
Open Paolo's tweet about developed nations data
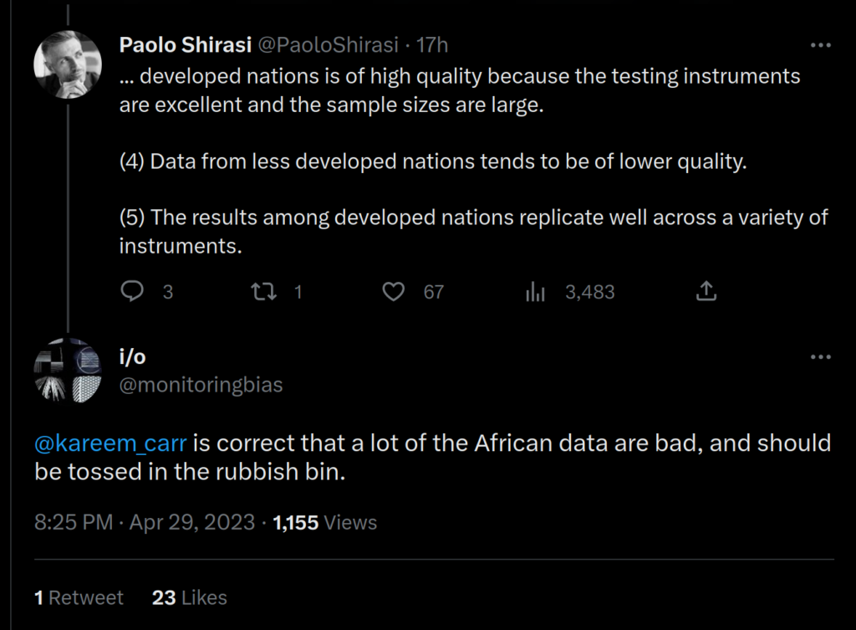pyautogui.click(x=460, y=161)
